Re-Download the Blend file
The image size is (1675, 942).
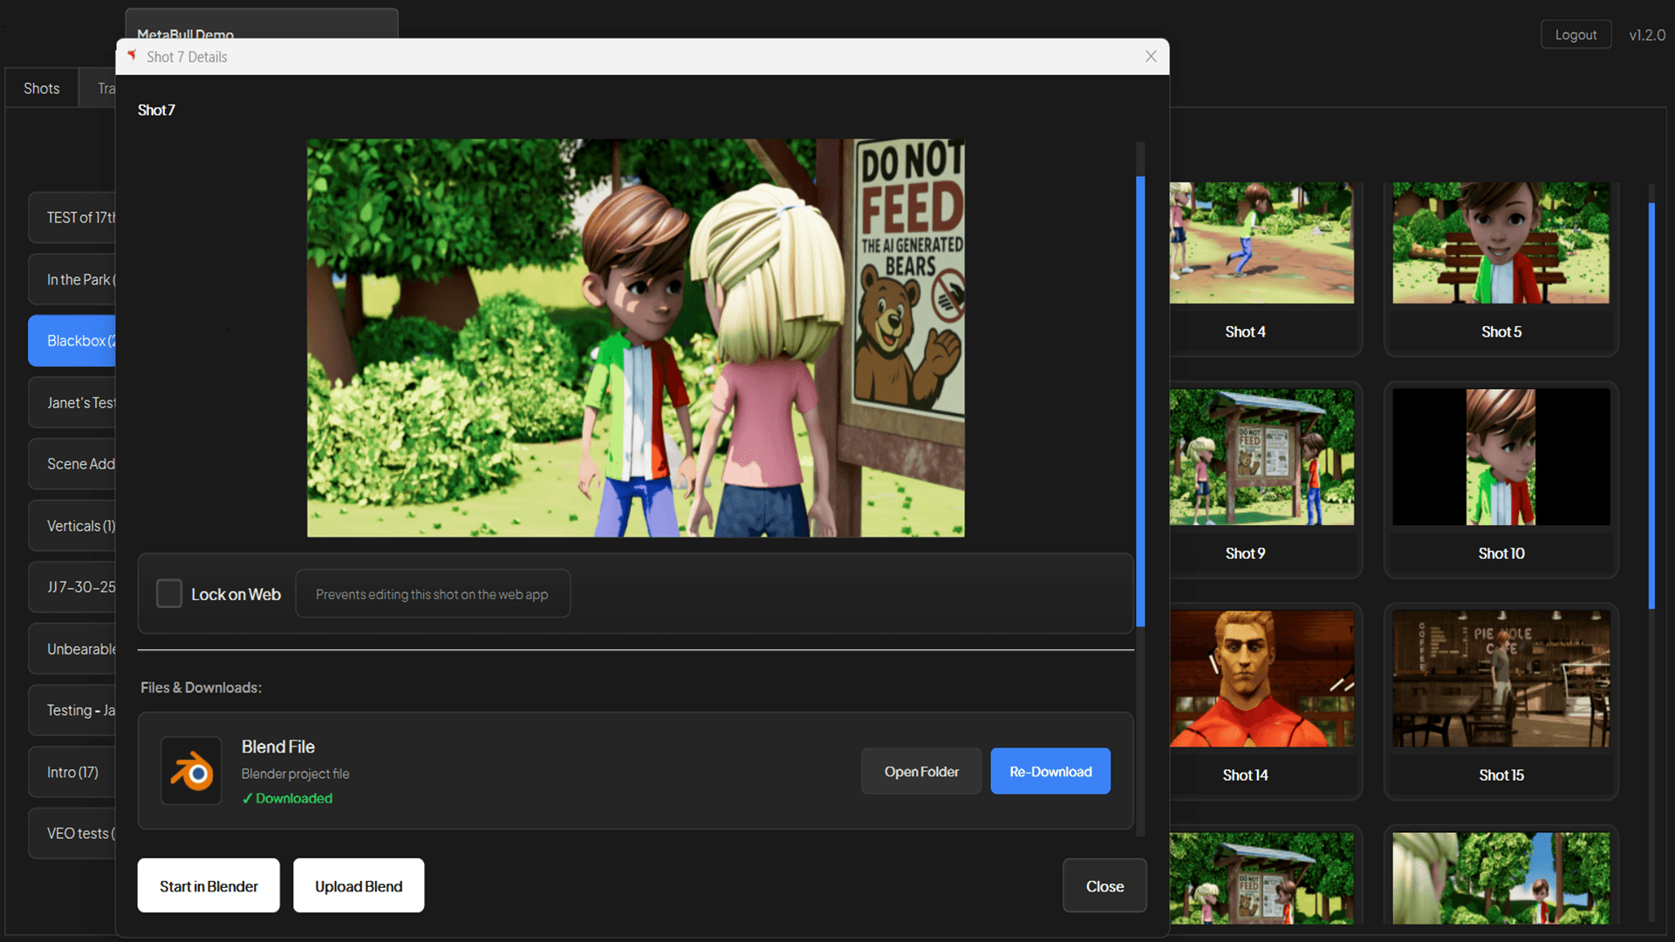pos(1049,772)
